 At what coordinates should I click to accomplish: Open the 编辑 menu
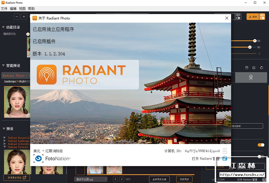[13, 9]
